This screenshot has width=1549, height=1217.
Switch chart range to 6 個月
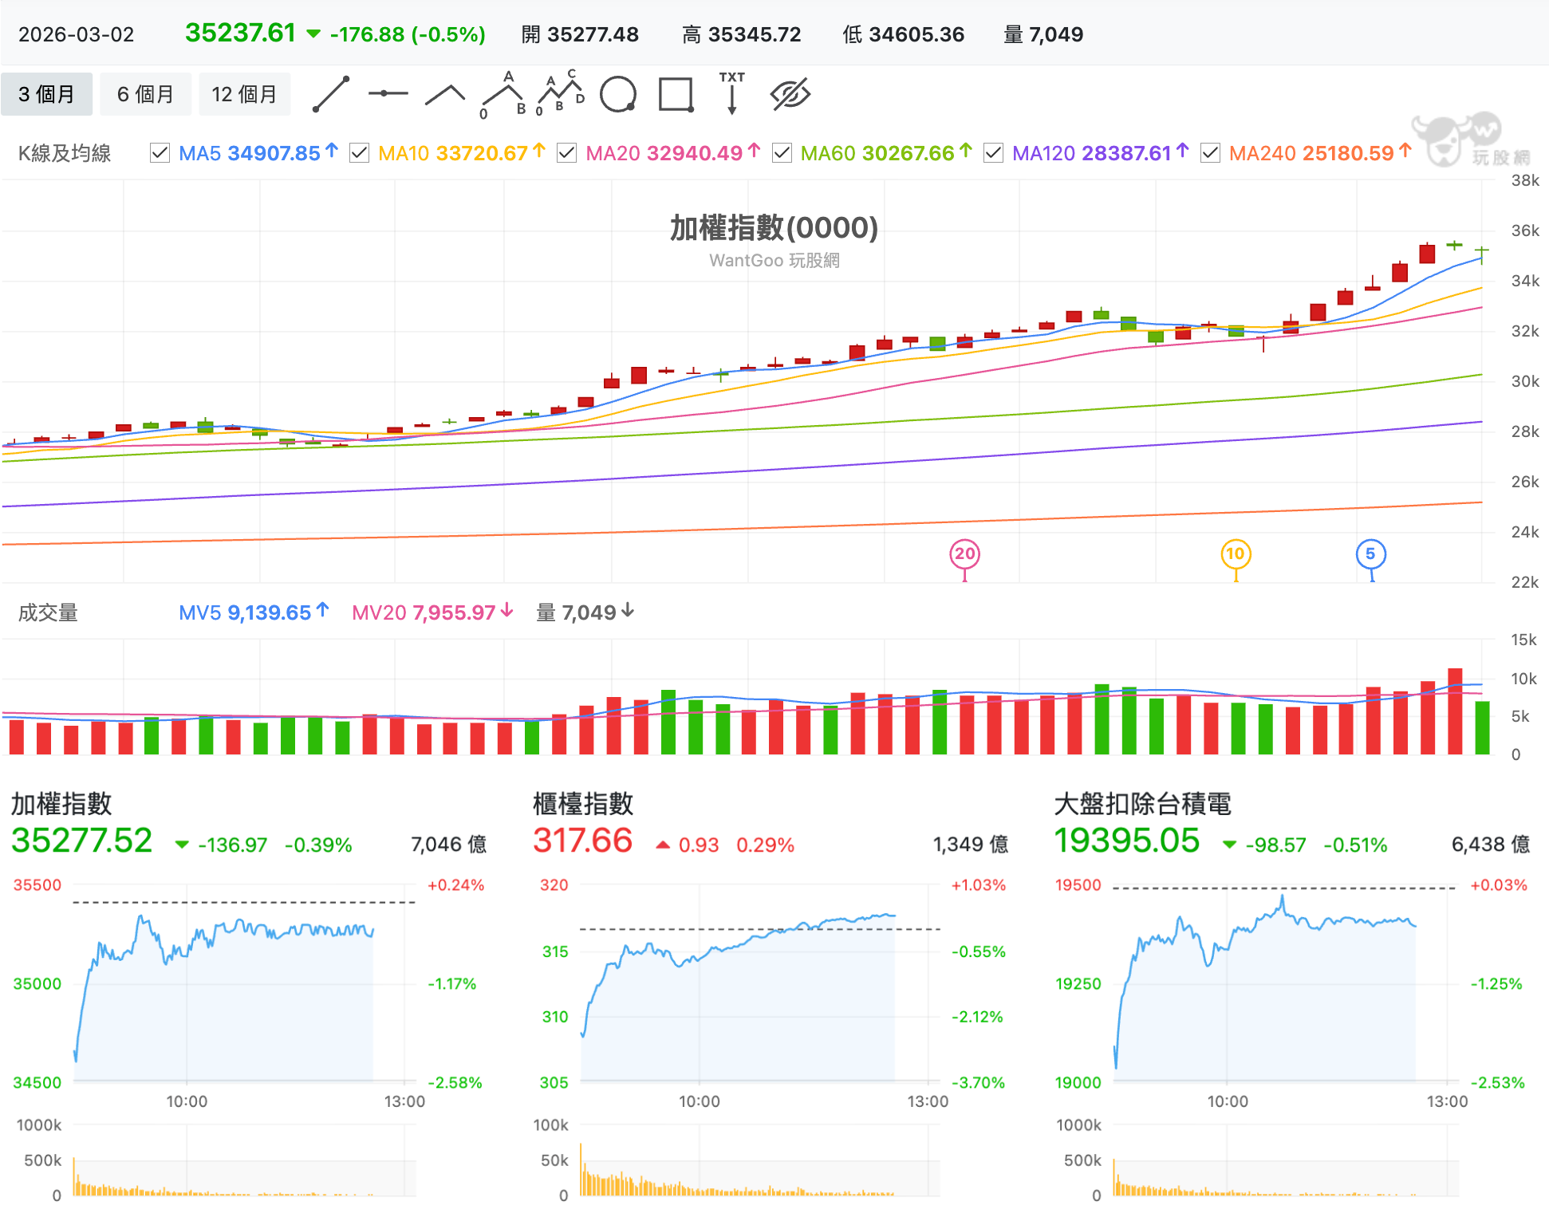click(x=145, y=94)
